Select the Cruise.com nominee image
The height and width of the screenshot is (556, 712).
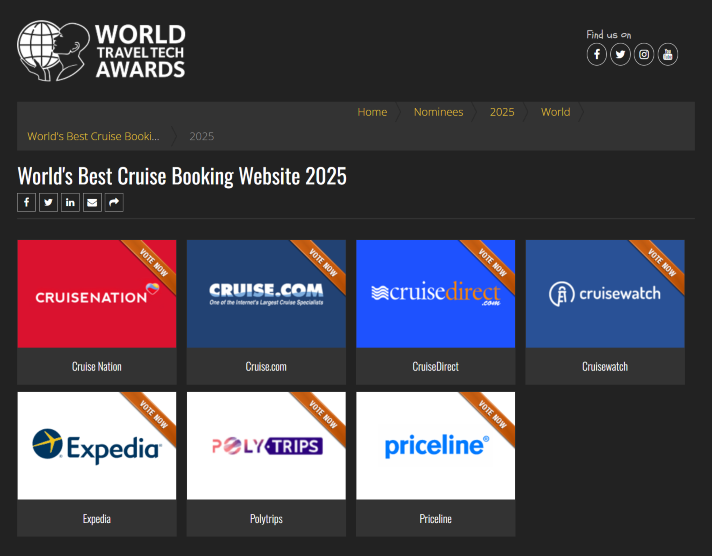266,294
